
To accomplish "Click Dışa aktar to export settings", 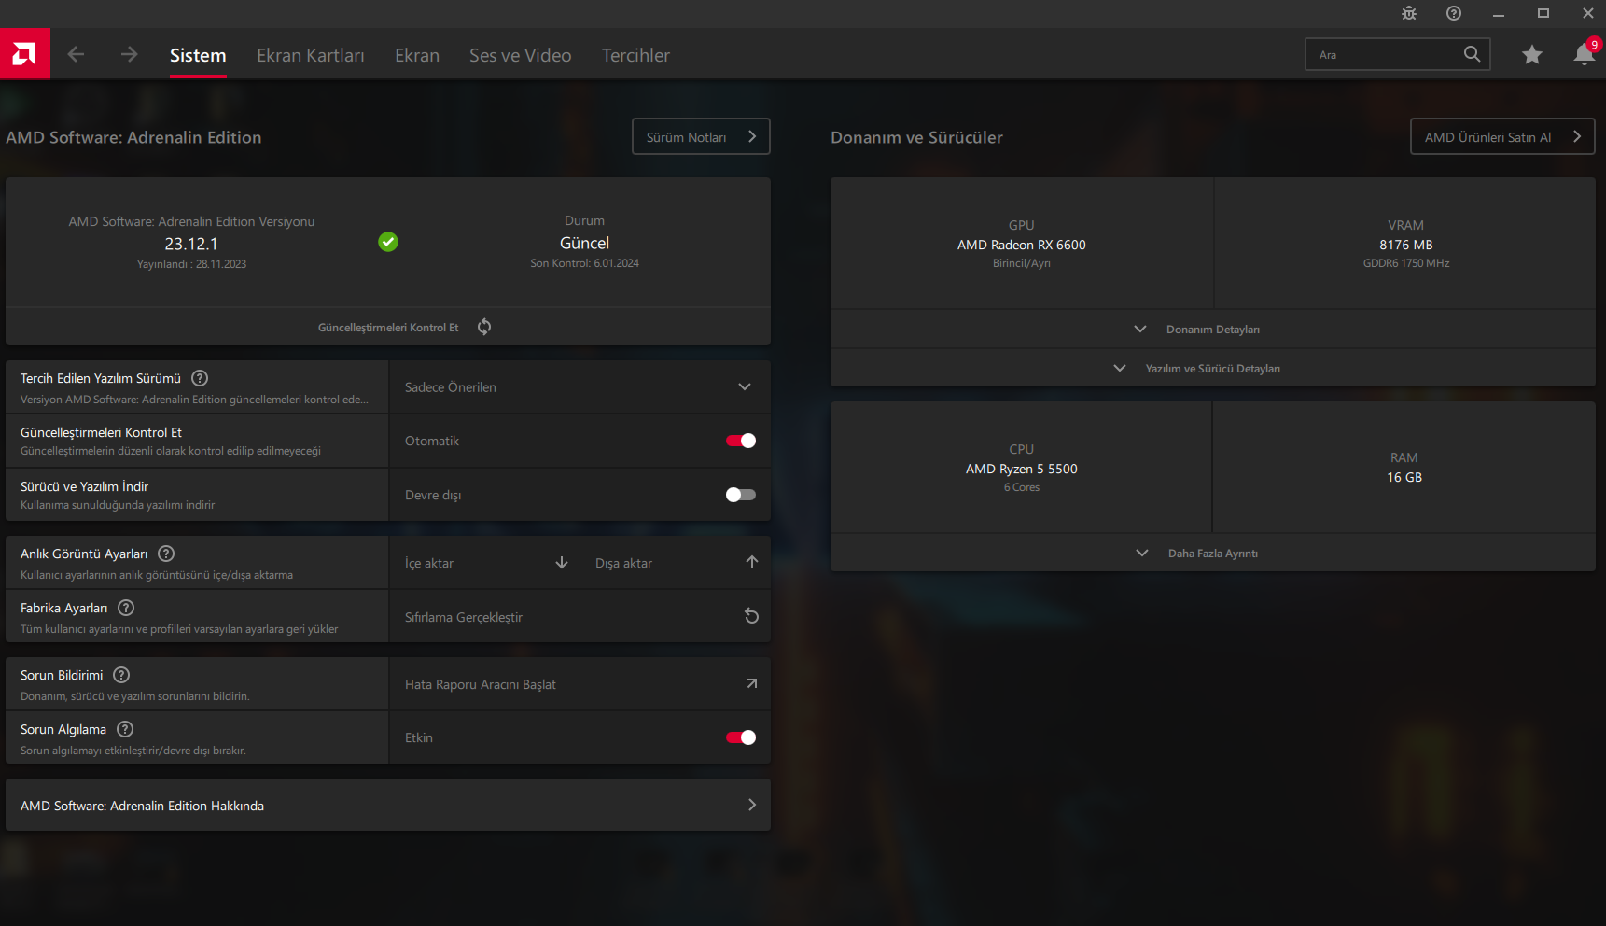I will [x=624, y=563].
